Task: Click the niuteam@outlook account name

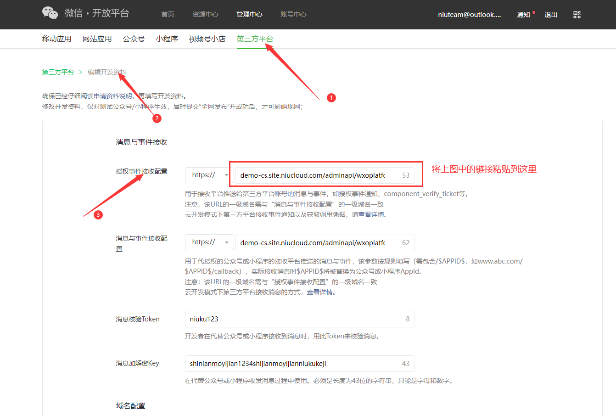Action: [x=469, y=15]
